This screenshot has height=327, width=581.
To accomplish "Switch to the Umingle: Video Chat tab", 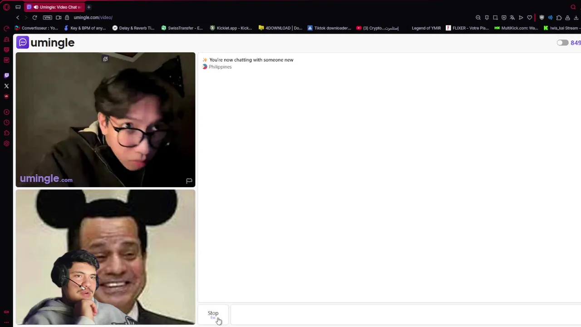I will 54,7.
